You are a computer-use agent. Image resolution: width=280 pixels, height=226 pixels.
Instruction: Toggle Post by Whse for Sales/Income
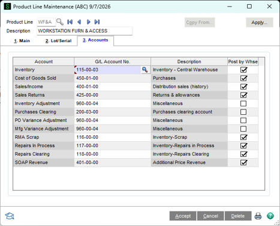(243, 87)
